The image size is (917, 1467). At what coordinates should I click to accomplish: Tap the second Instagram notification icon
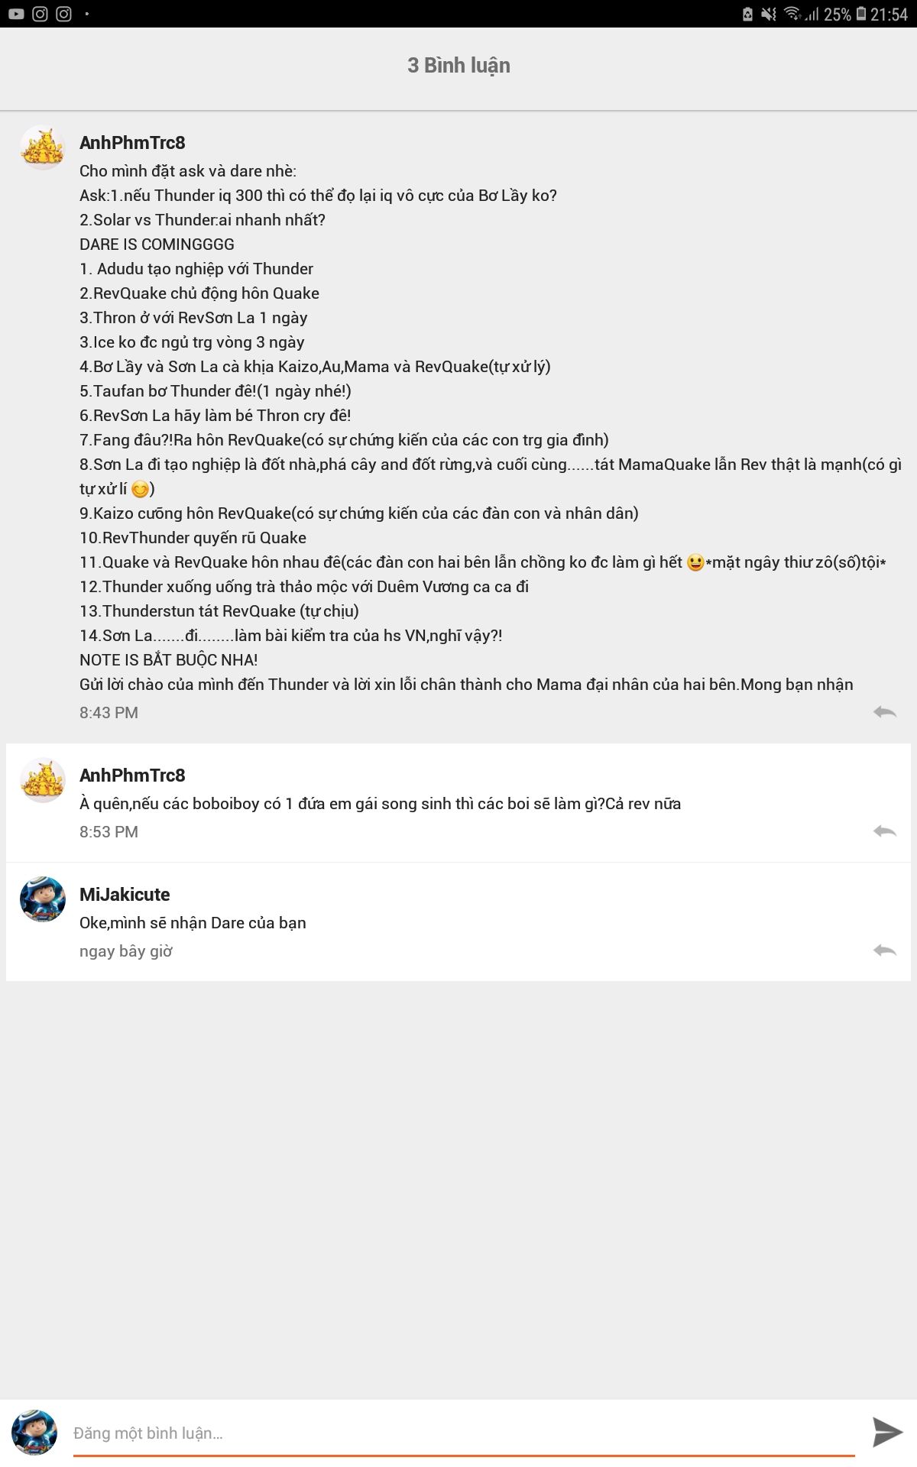[64, 14]
